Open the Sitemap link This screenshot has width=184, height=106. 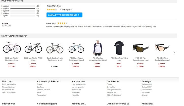(144, 95)
